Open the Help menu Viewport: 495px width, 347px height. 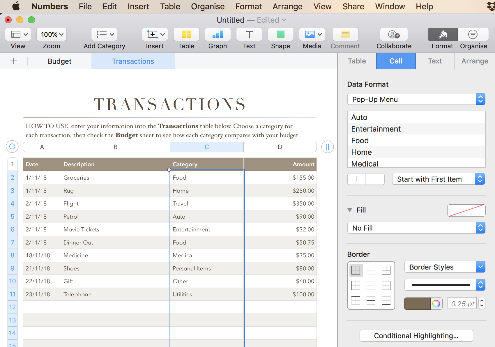[x=424, y=6]
